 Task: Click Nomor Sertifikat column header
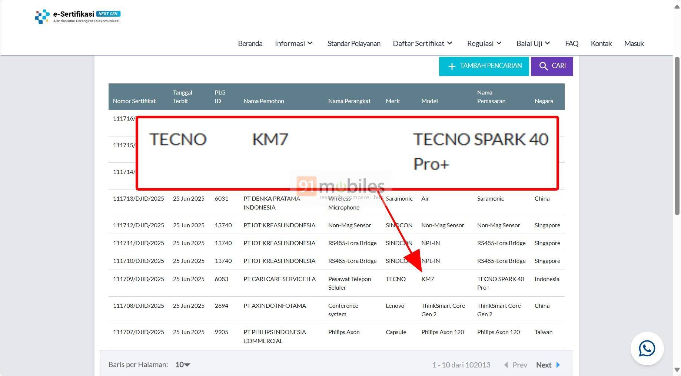134,101
